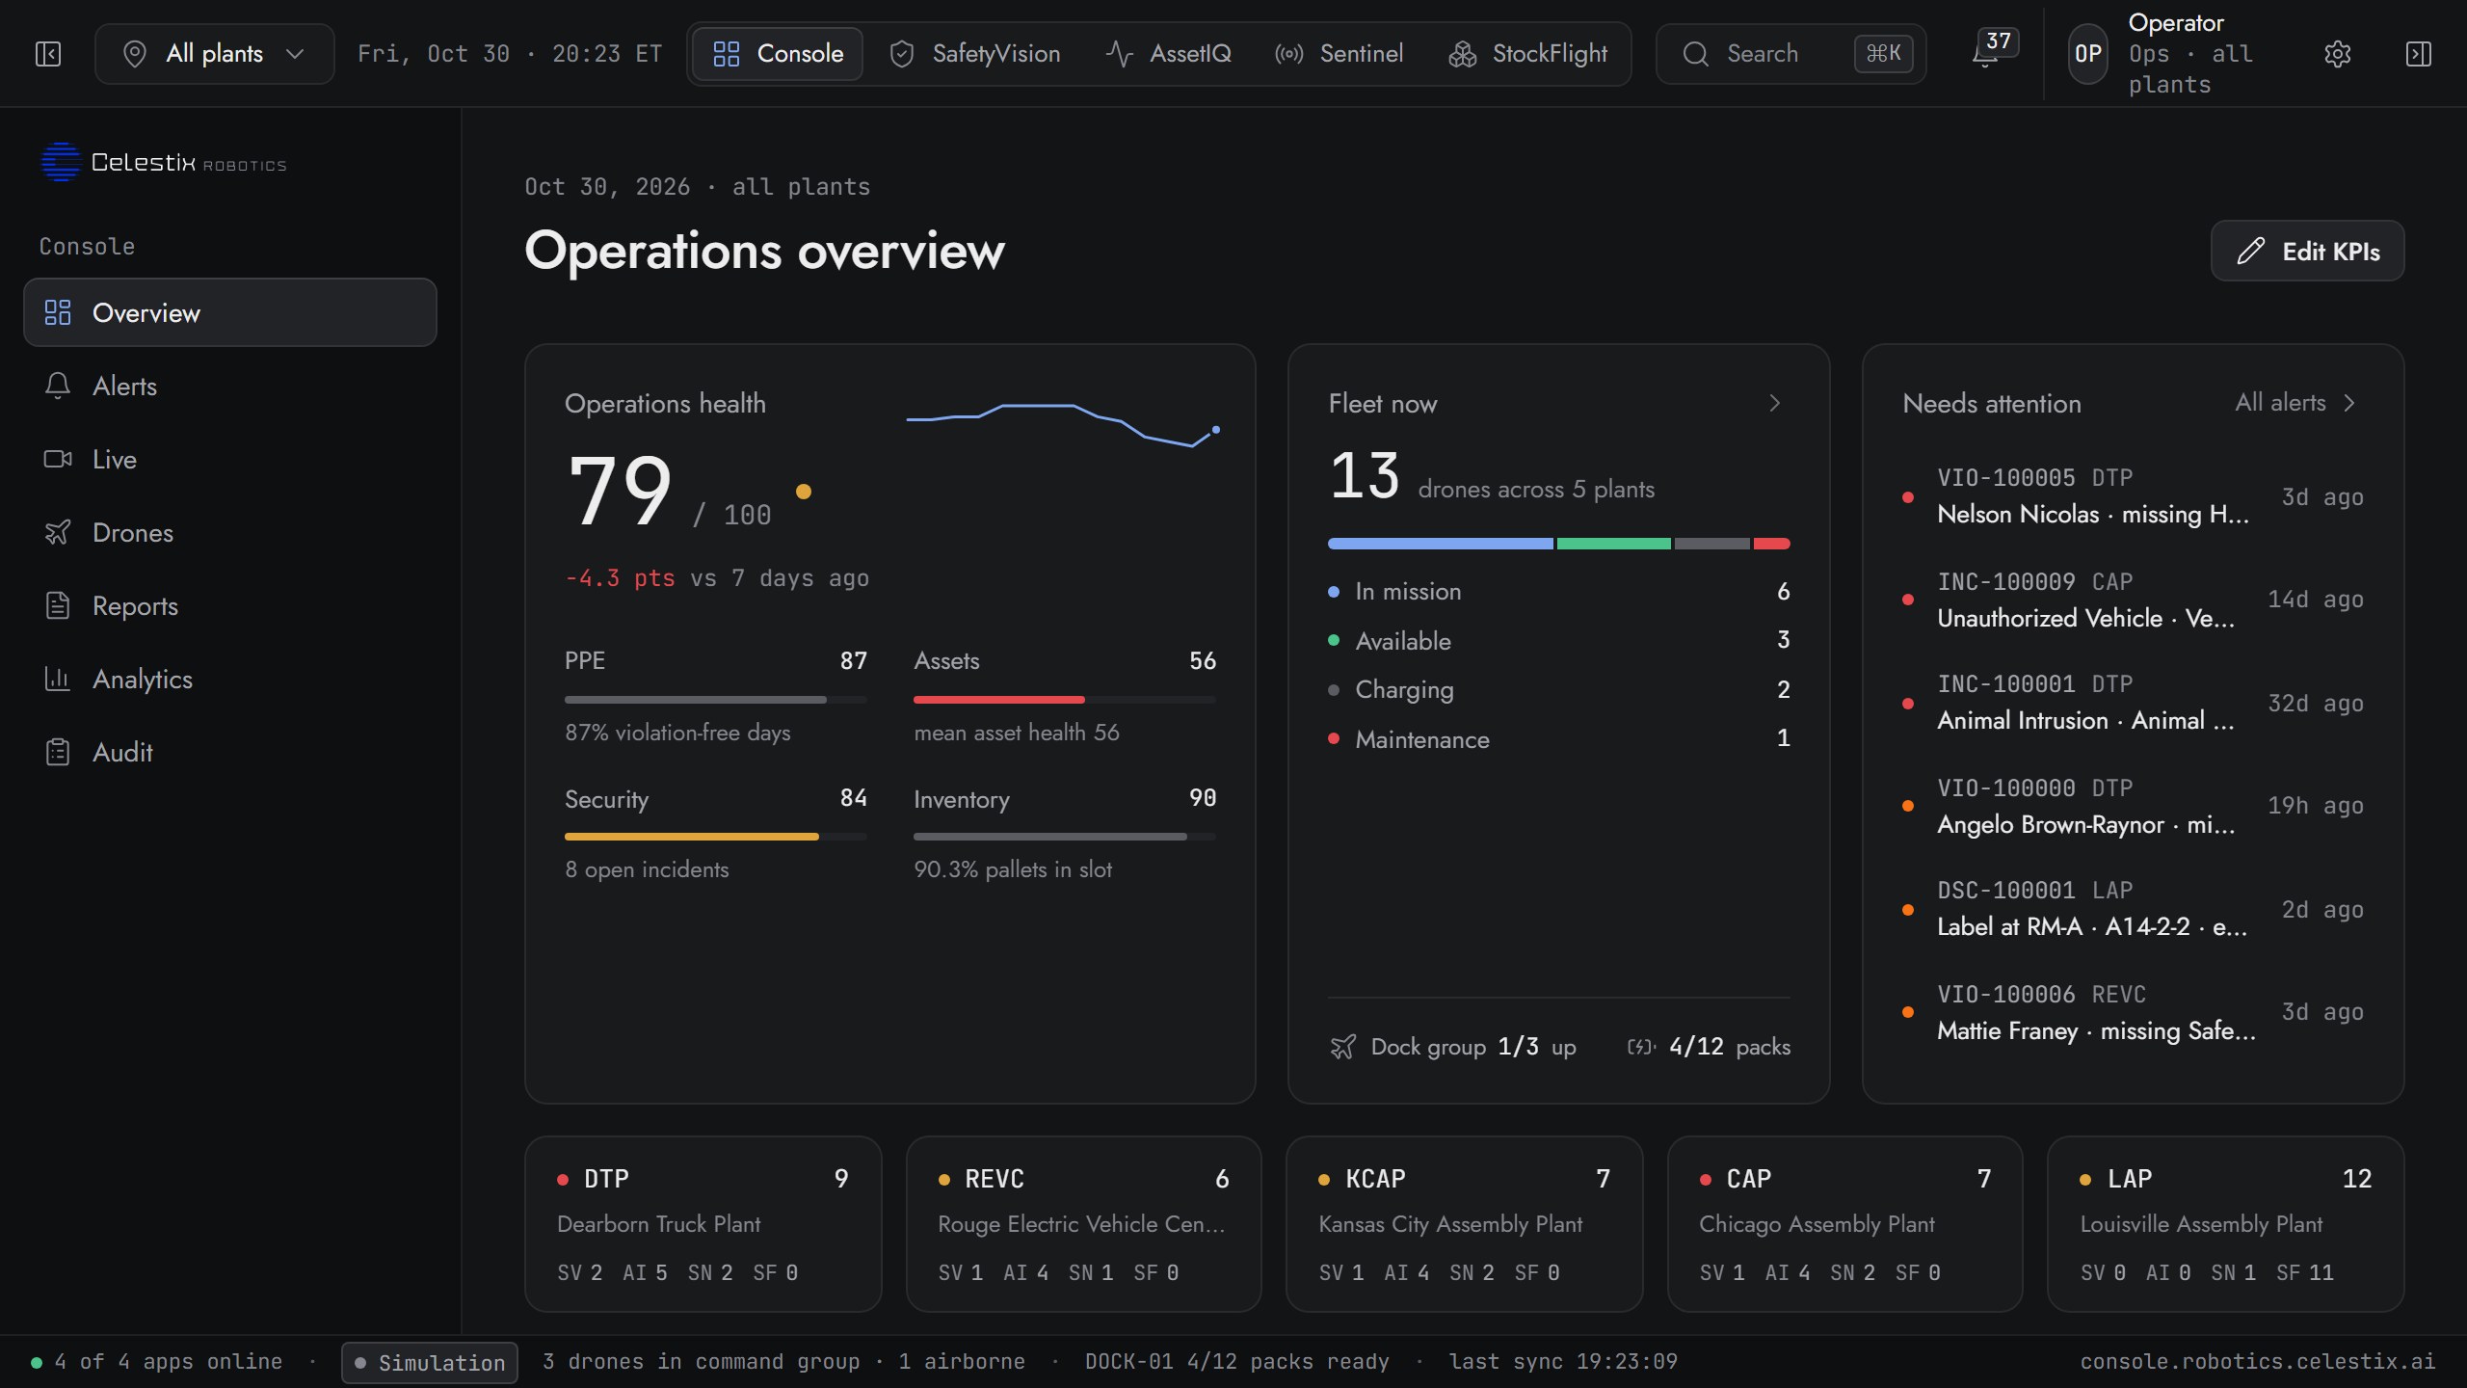Select Overview in sidebar
Screen dimensions: 2467x1388
(x=230, y=312)
